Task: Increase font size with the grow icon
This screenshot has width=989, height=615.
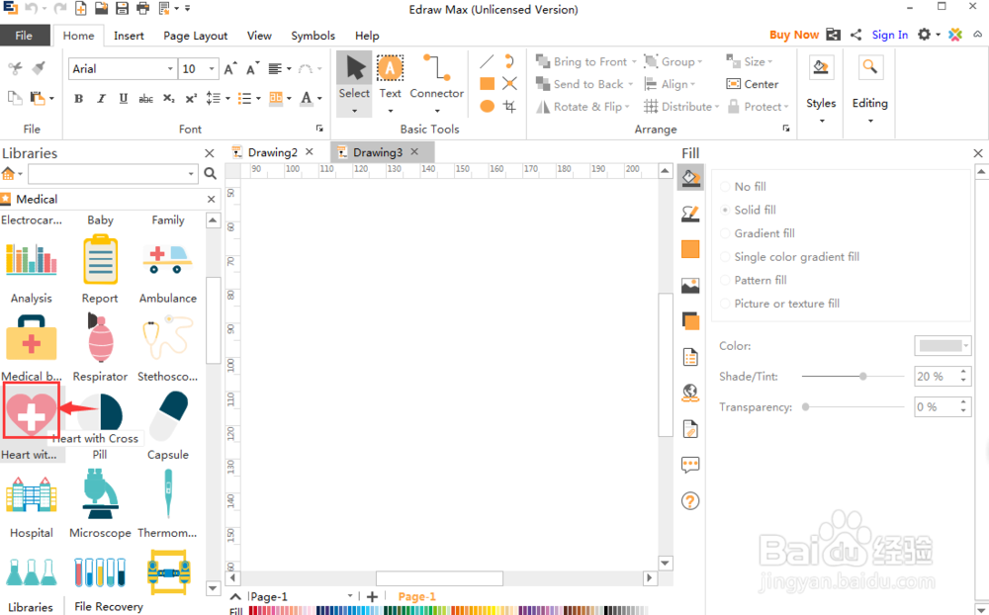Action: coord(230,69)
